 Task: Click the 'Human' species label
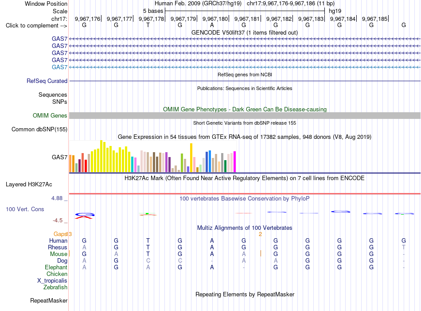[x=58, y=240]
